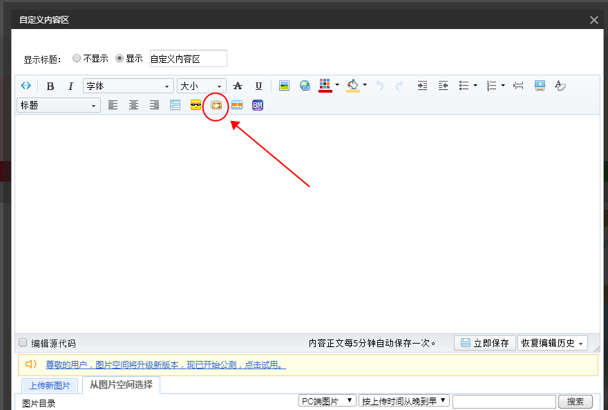The height and width of the screenshot is (410, 608).
Task: Open the 标题 heading dropdown
Action: [58, 106]
